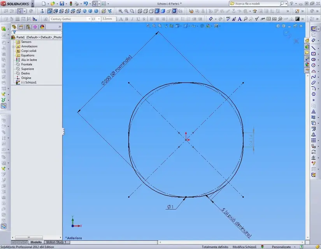Select the Sketch Fillet tool
This screenshot has width=321, height=249.
point(314,88)
